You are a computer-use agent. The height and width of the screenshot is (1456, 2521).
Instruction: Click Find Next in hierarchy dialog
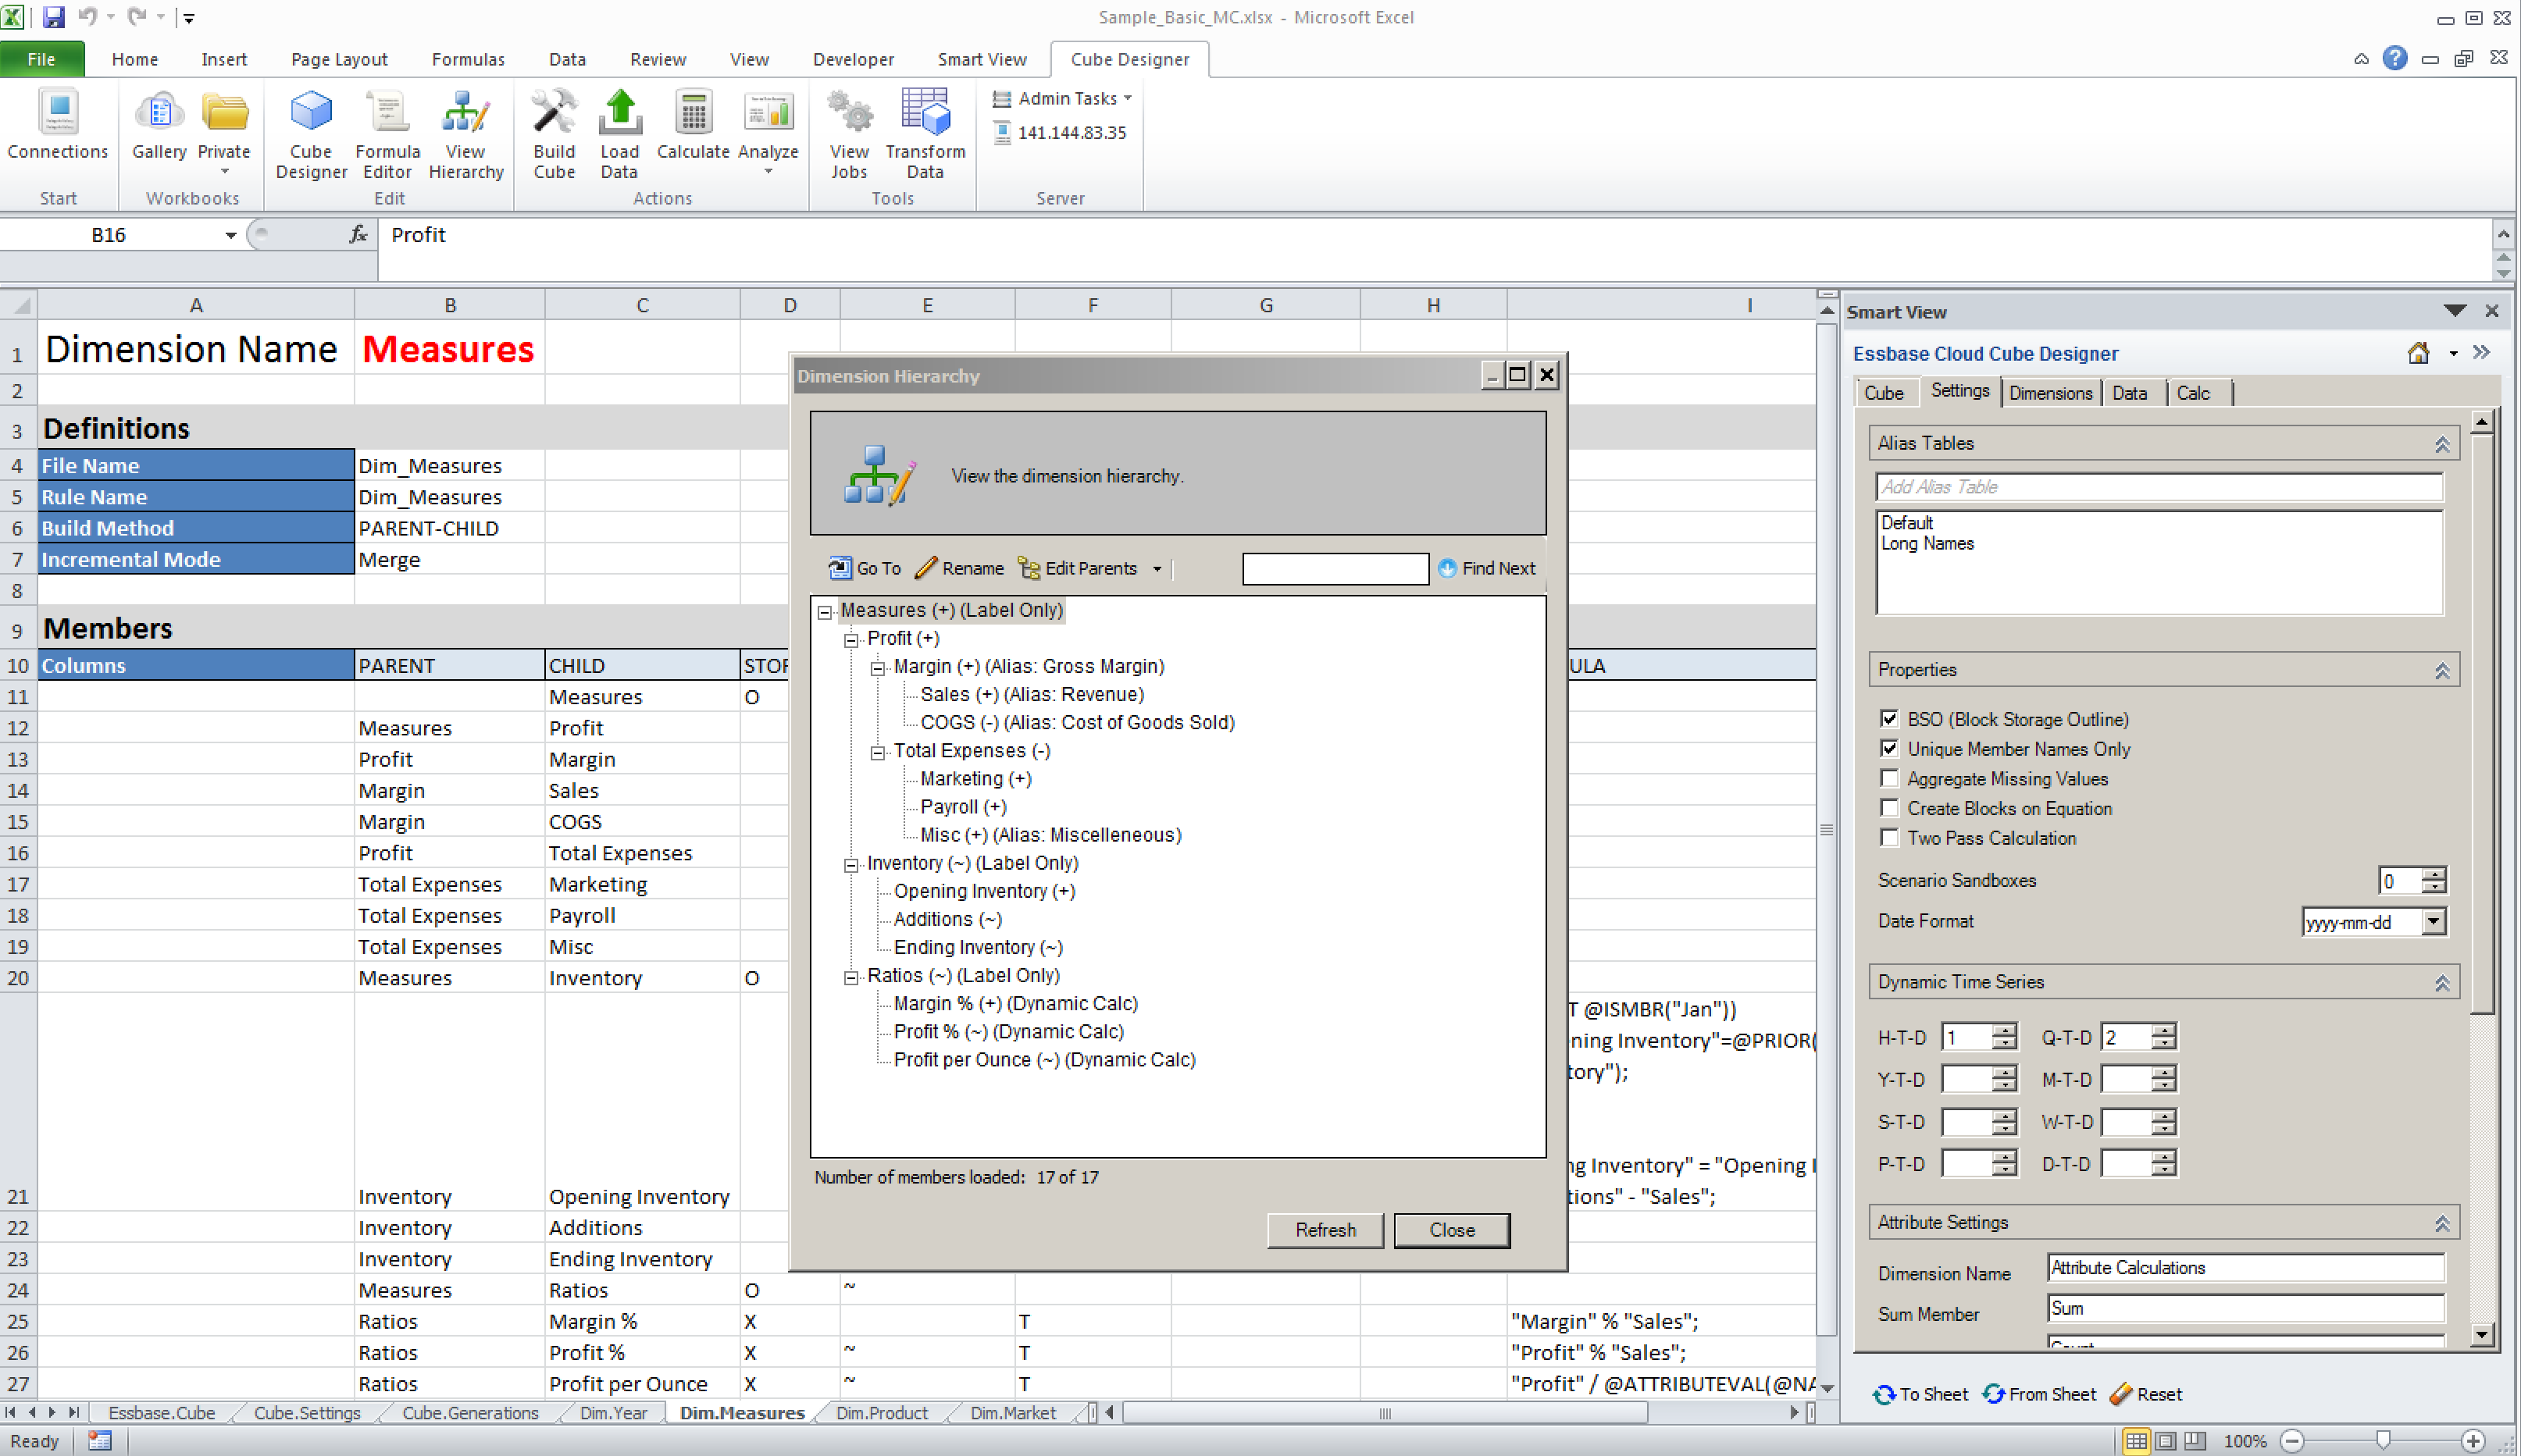[x=1486, y=568]
